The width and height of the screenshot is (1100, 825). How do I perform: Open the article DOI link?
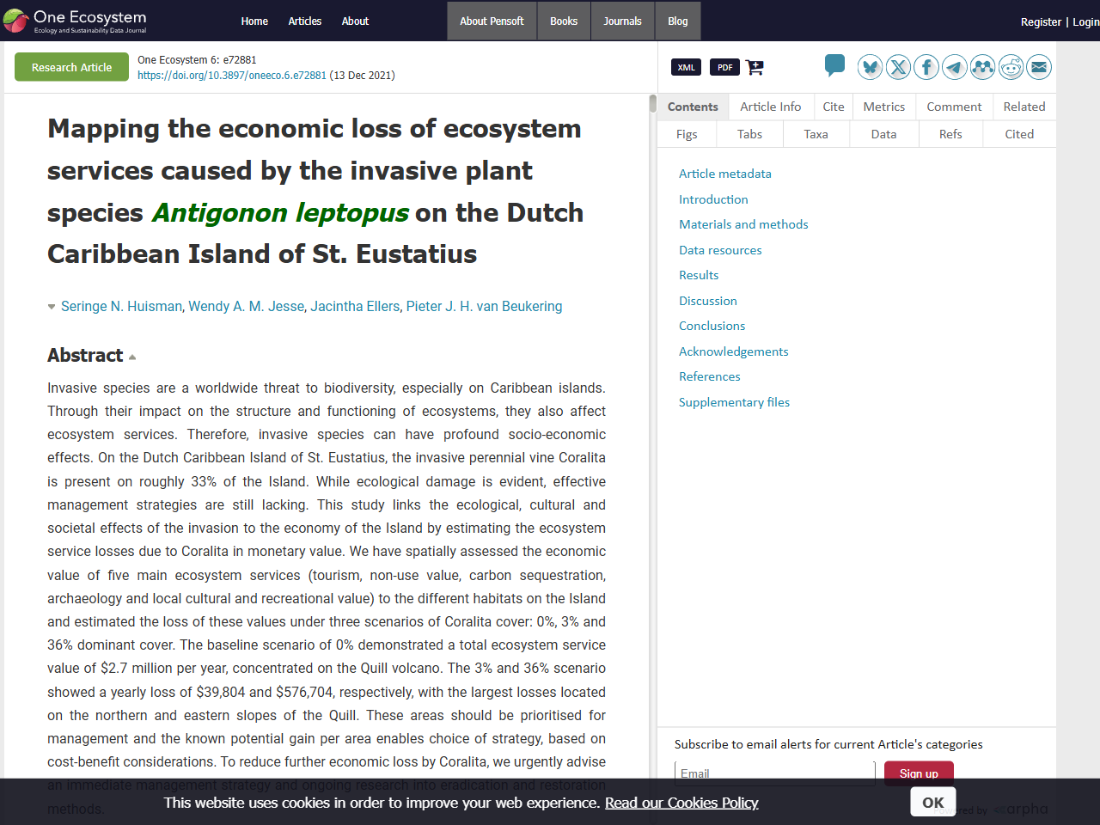232,76
